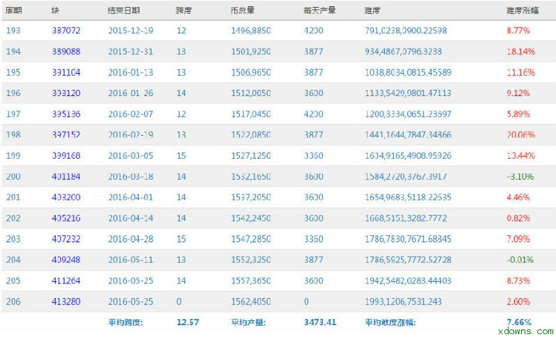Select end date 2015-12-31

(131, 52)
